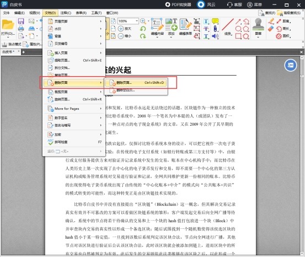
Task: Choose 提取页面 extract pages menu entry
Action: (x=74, y=60)
